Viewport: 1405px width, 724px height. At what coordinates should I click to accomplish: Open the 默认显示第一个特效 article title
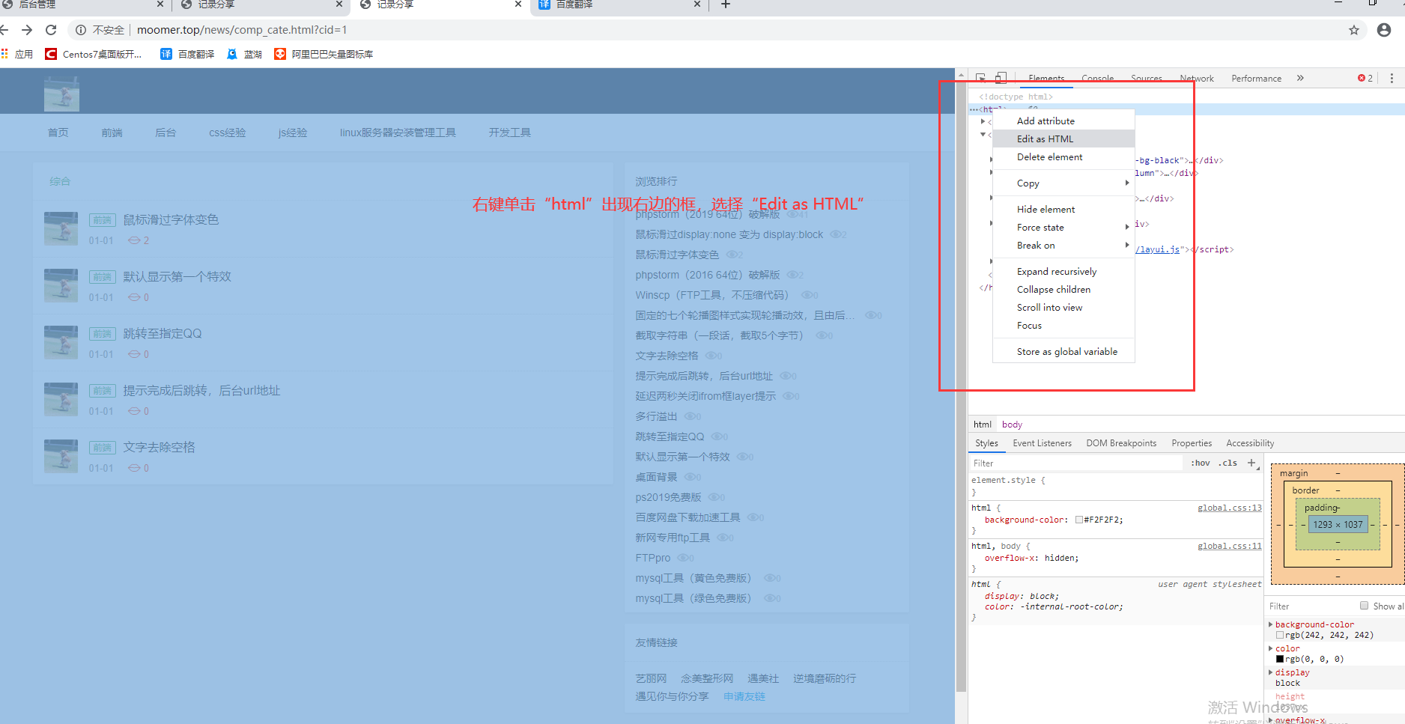177,276
